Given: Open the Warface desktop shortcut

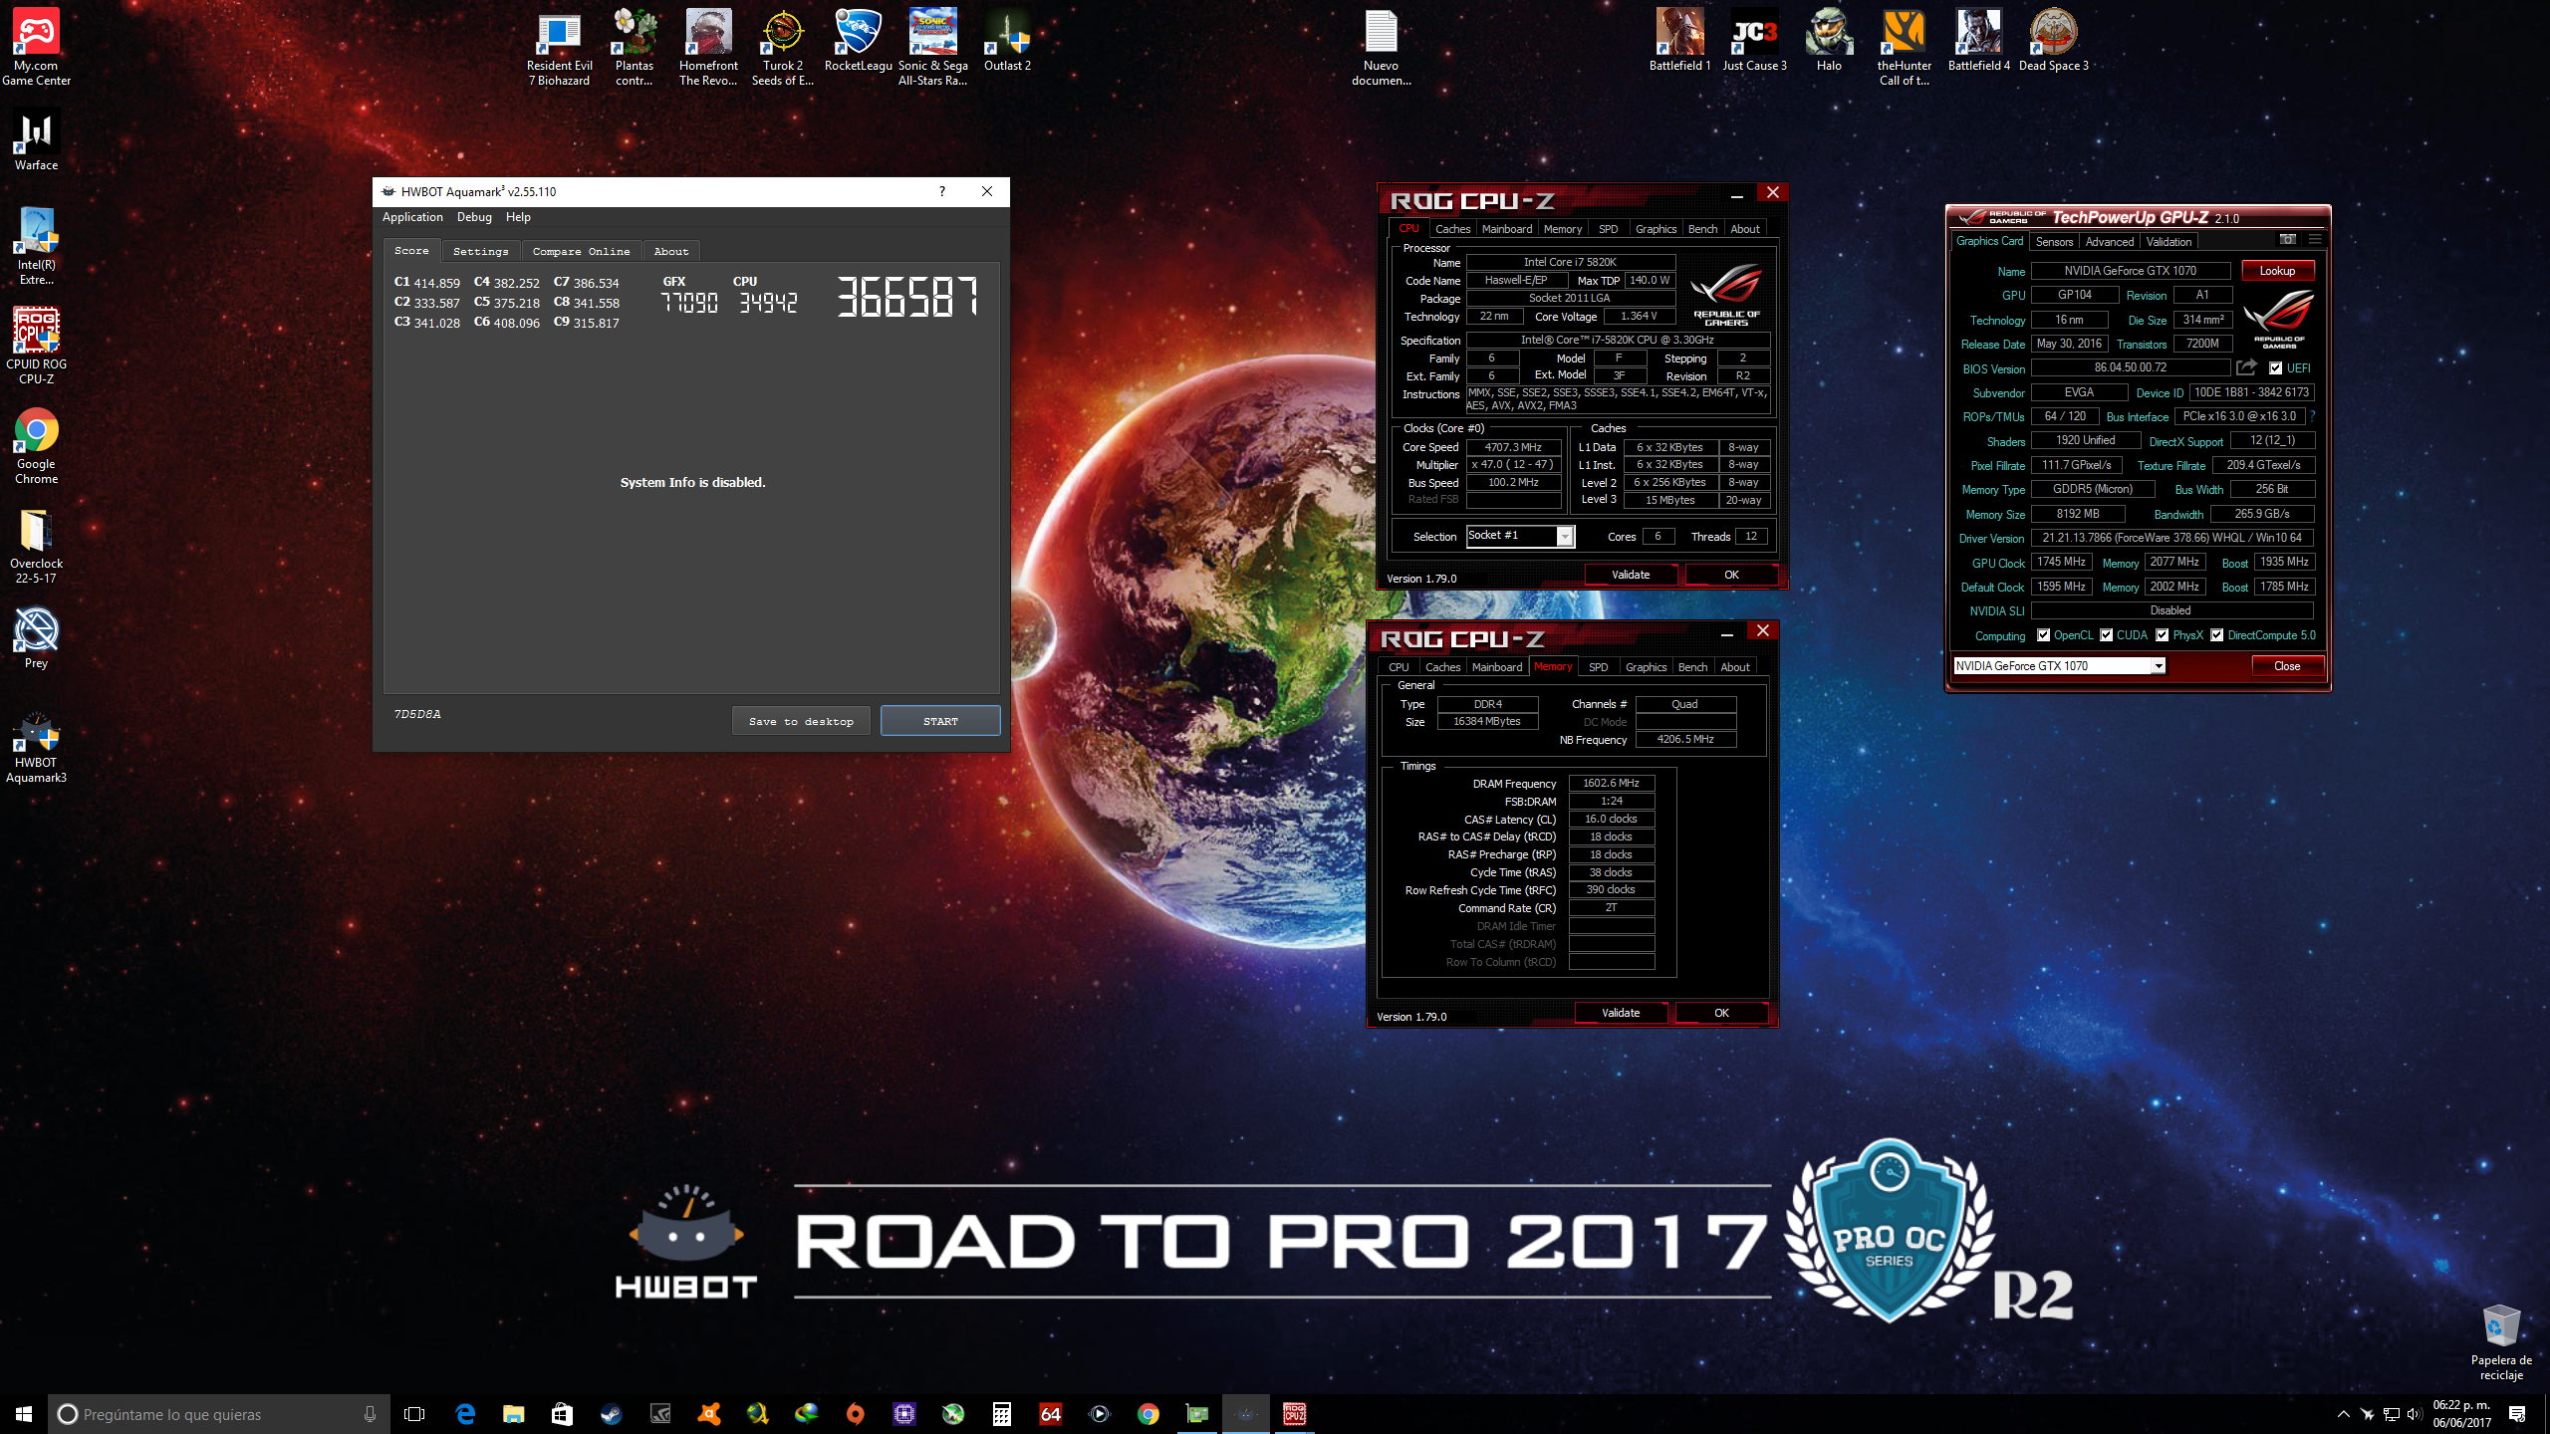Looking at the screenshot, I should point(36,140).
